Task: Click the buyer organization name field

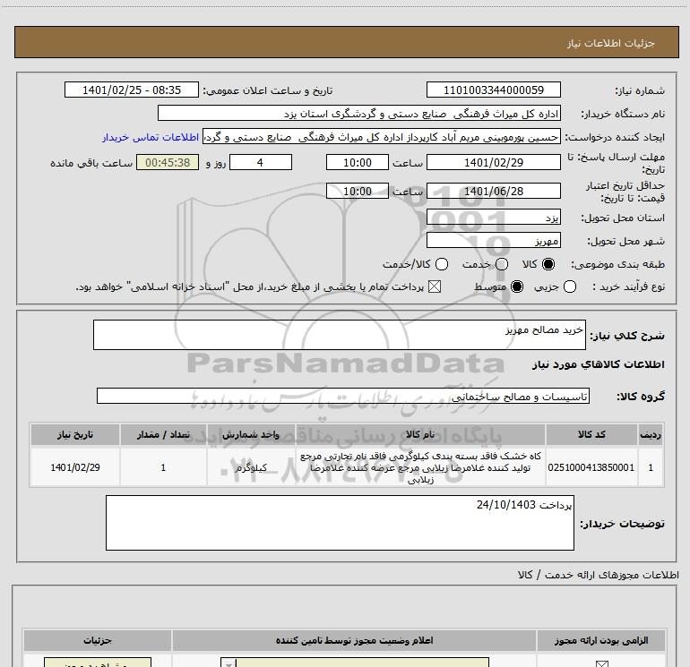Action: (359, 114)
